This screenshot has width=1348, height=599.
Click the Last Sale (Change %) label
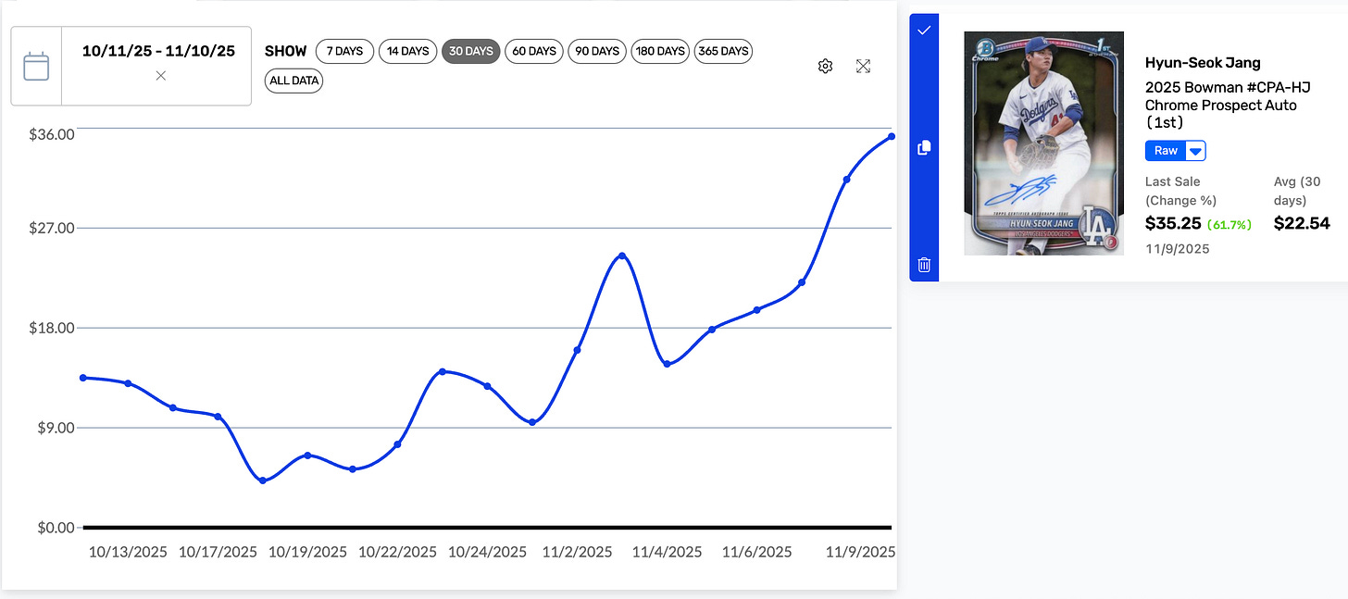[x=1180, y=191]
